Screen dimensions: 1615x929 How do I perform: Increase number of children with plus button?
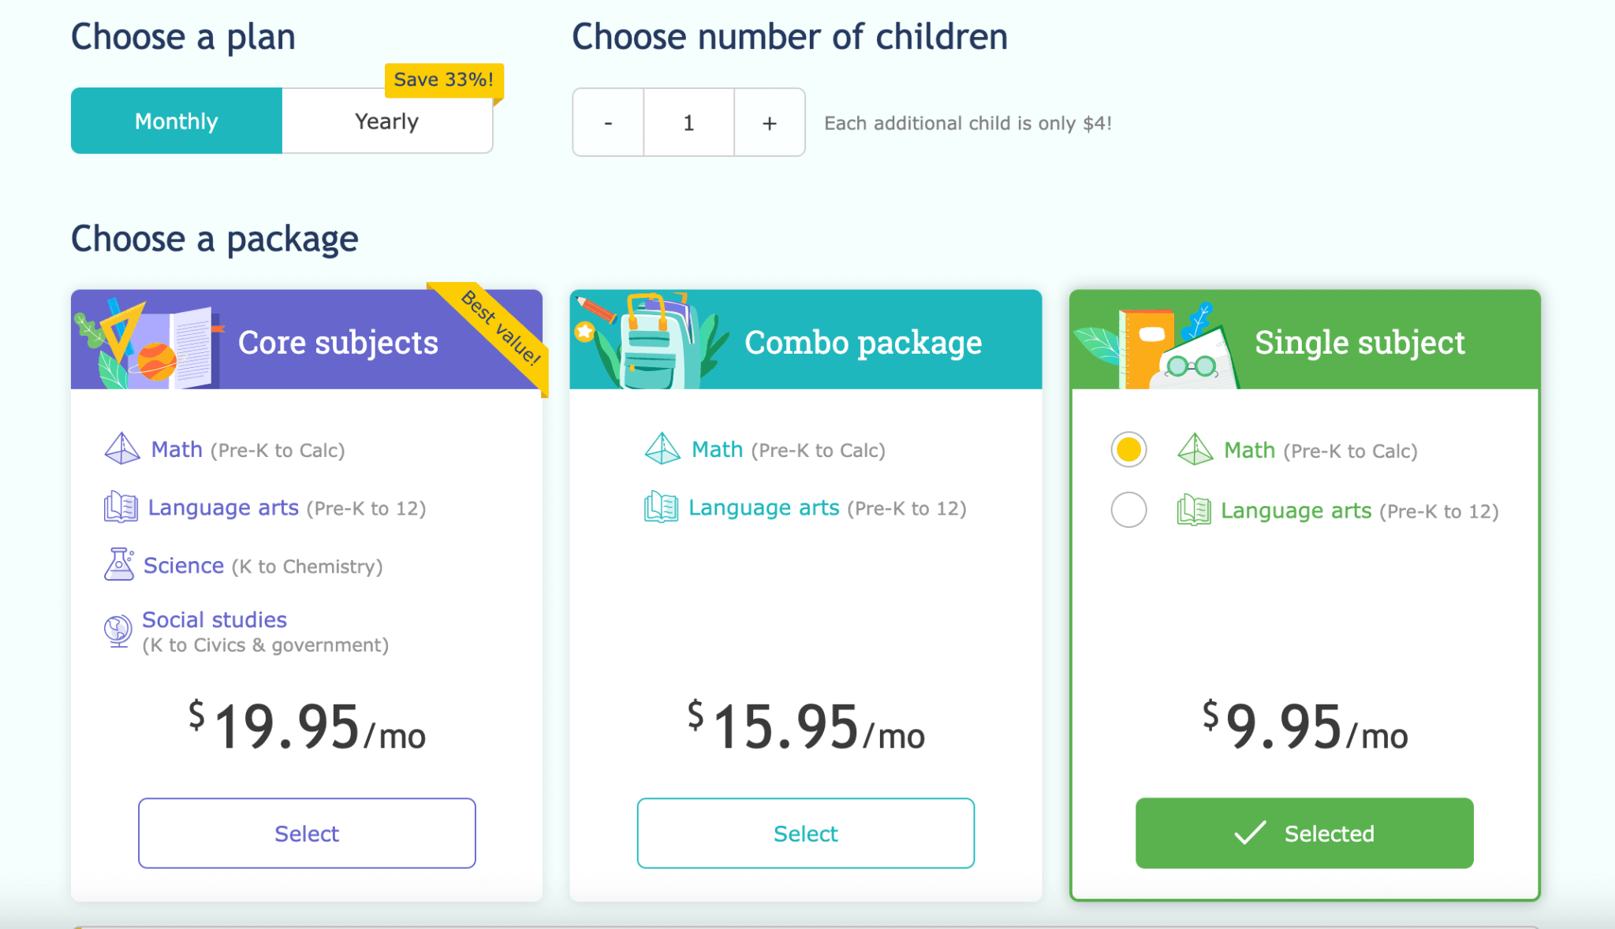pos(769,122)
